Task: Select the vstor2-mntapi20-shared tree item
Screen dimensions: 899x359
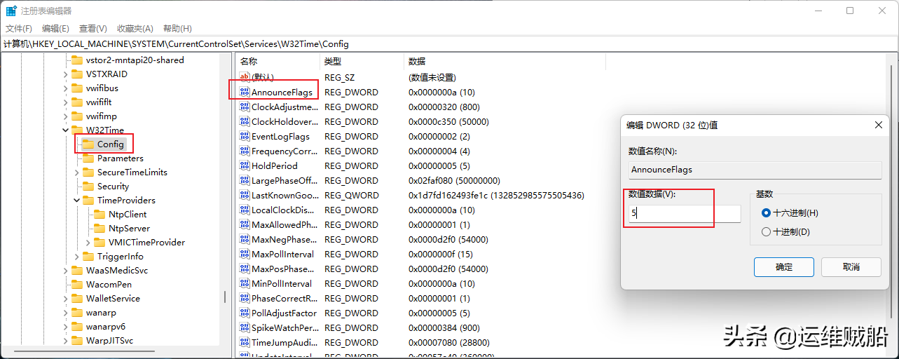Action: (135, 60)
